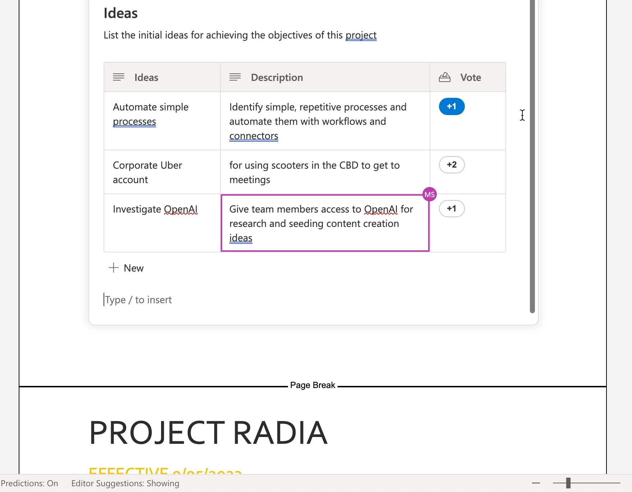Viewport: 632px width, 492px height.
Task: Open the Vote column header menu
Action: click(x=470, y=77)
